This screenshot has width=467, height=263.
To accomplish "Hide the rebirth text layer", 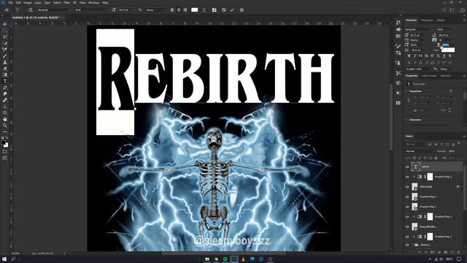I will click(x=407, y=167).
